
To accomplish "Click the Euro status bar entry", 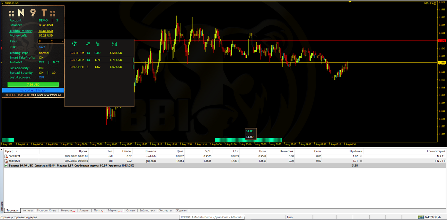I will [x=290, y=217].
